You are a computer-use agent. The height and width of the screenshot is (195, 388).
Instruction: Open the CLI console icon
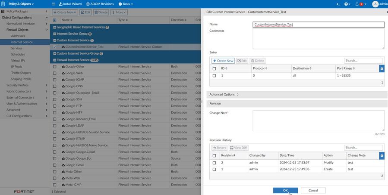(x=338, y=4)
